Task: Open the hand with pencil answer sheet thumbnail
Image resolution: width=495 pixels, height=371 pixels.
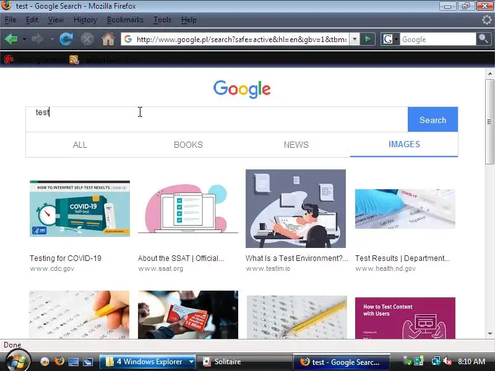Action: click(x=79, y=315)
